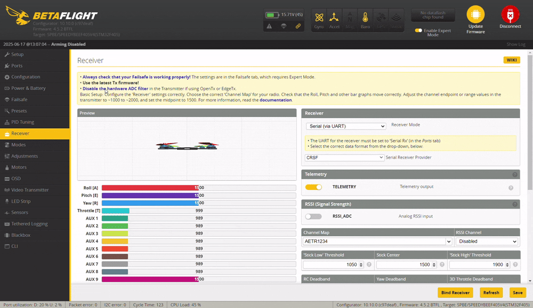
Task: Click the Tethered Logging tab
Action: (35, 224)
